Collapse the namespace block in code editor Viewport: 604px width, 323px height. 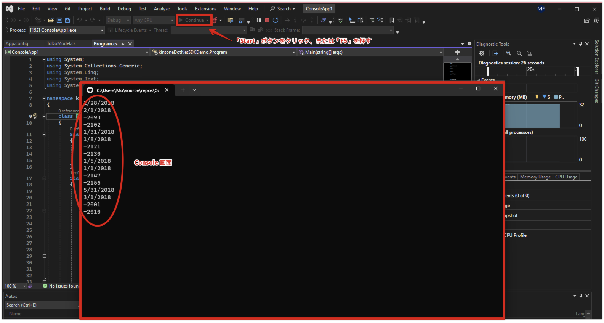[x=44, y=98]
